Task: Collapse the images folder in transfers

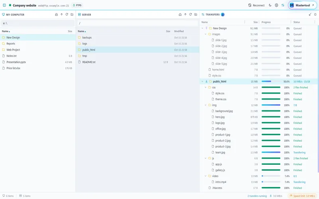Action: [x=206, y=34]
